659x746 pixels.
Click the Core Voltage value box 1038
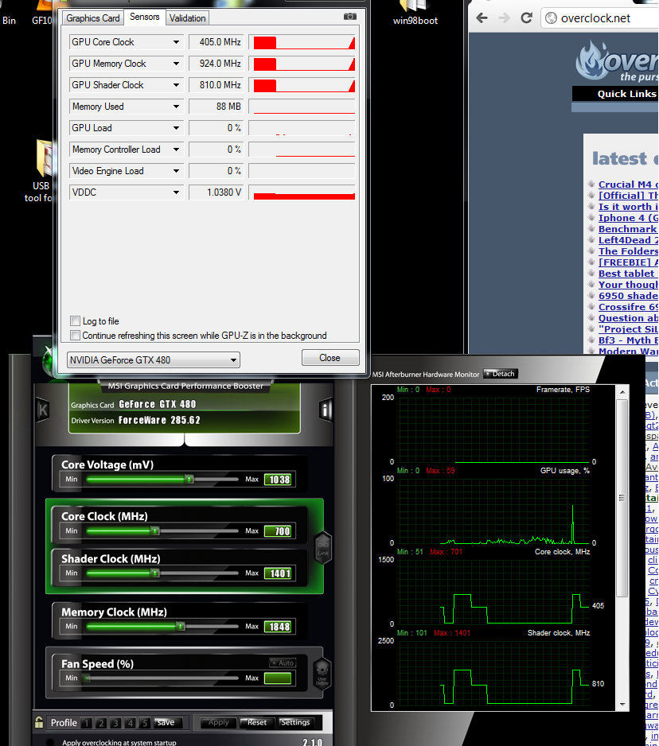tap(279, 480)
